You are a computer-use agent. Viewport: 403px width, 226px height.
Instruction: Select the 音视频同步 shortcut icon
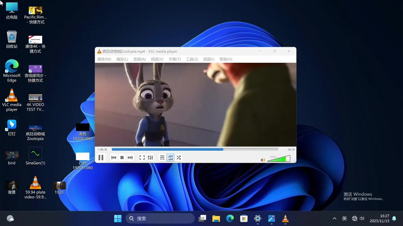(x=35, y=73)
